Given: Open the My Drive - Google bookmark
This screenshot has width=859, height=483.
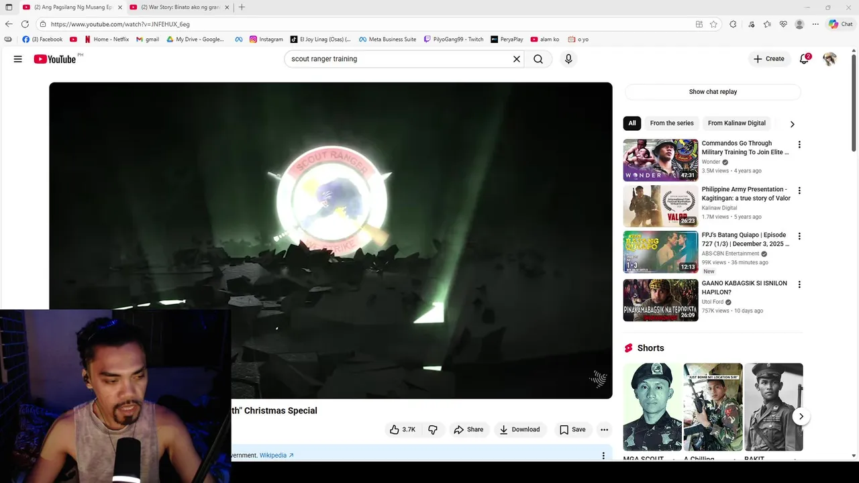Looking at the screenshot, I should point(195,40).
